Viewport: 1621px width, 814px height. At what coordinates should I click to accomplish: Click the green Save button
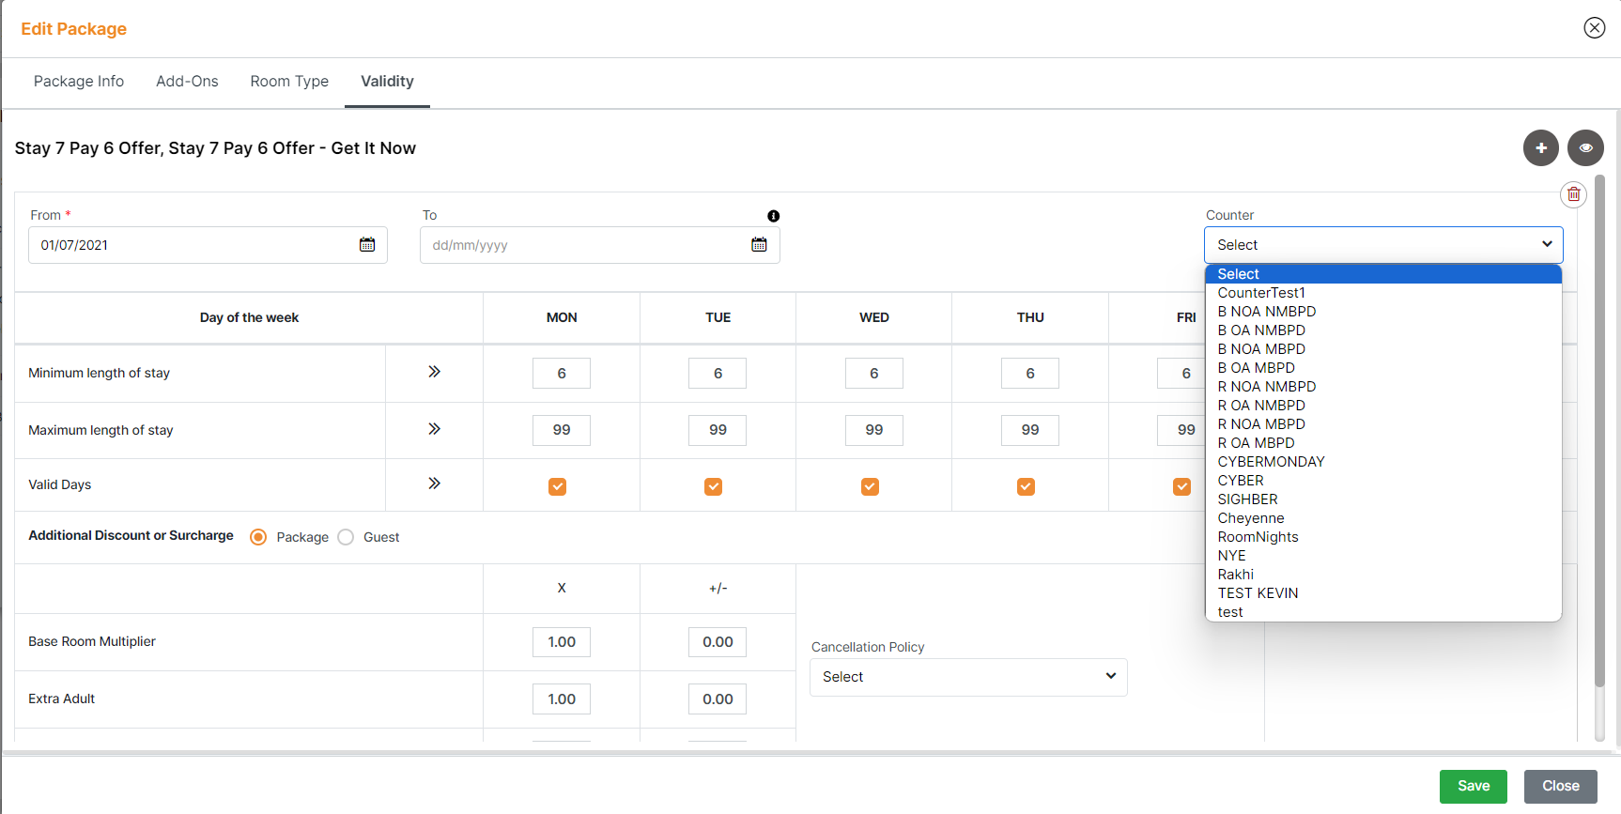coord(1473,787)
